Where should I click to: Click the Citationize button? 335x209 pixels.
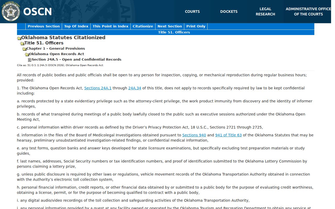[143, 26]
